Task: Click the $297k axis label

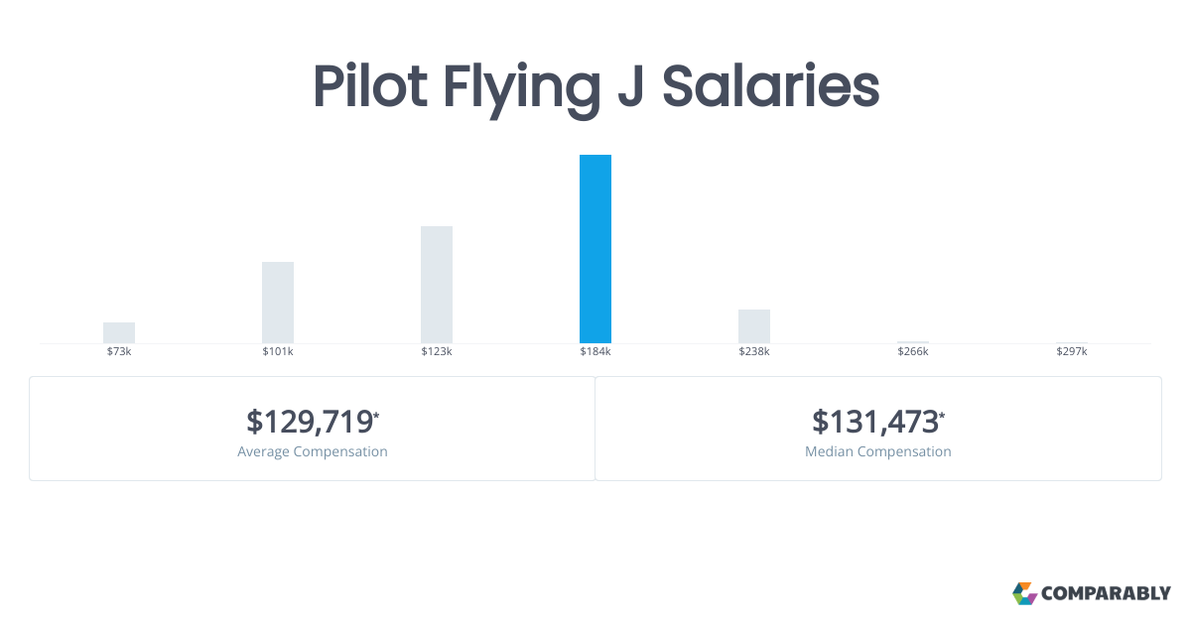Action: [1072, 352]
